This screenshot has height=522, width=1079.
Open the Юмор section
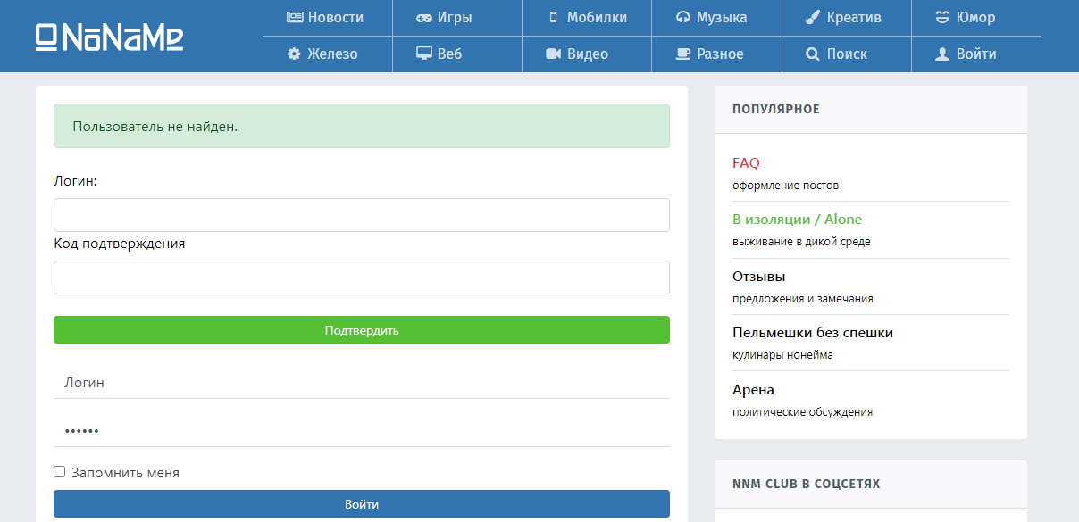[975, 18]
